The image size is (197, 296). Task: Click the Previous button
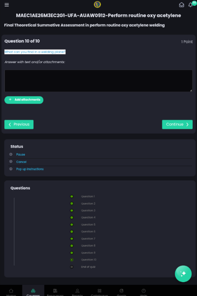19,124
